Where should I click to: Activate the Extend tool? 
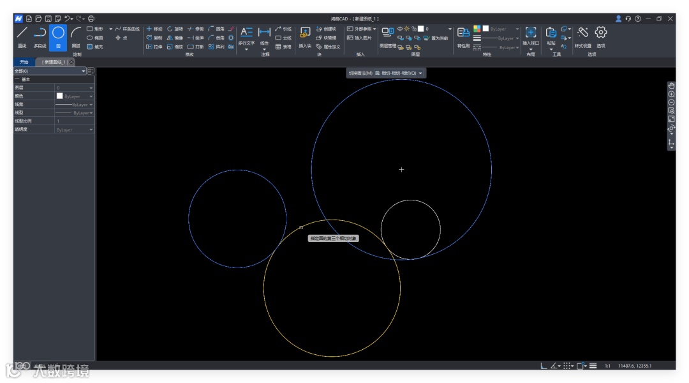196,38
